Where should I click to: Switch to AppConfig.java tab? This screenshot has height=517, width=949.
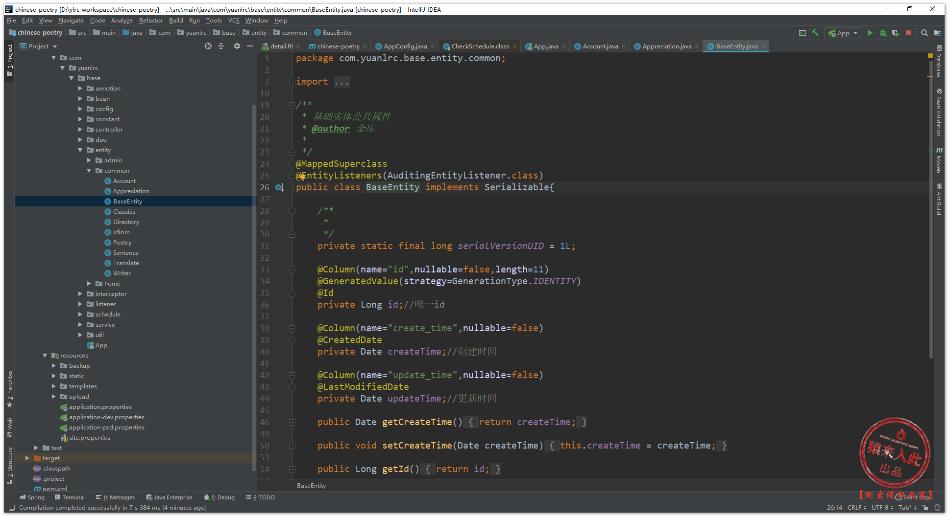[405, 46]
